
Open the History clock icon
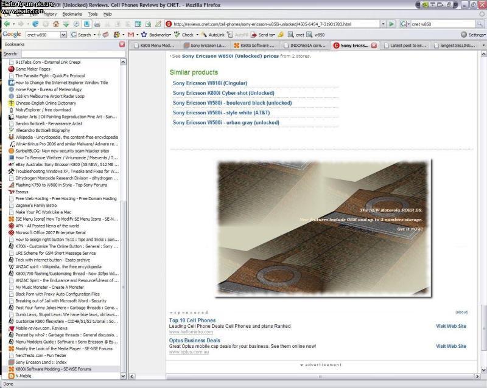[77, 24]
